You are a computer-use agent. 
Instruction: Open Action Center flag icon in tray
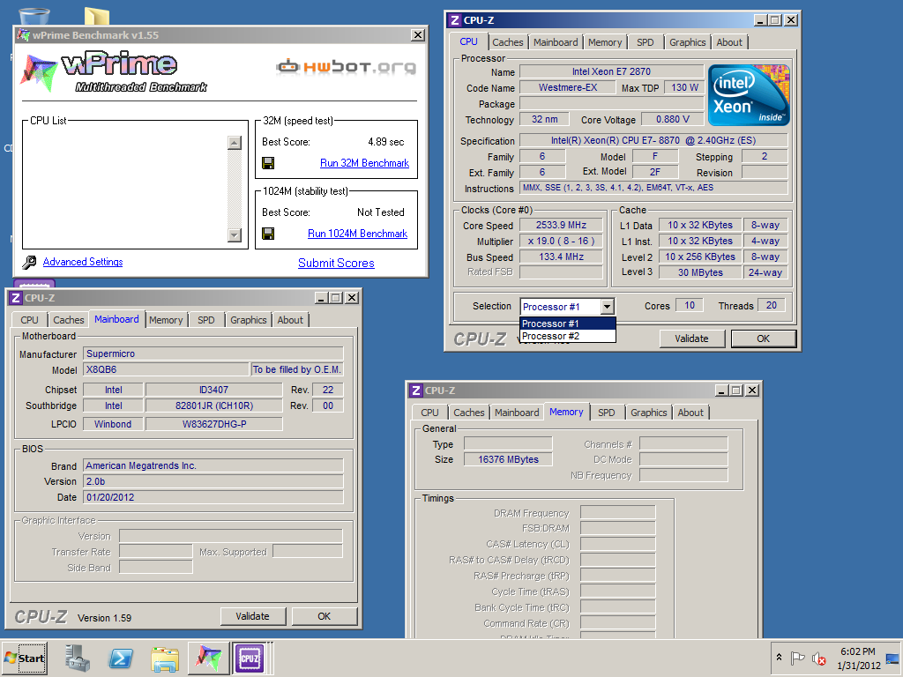pos(797,658)
